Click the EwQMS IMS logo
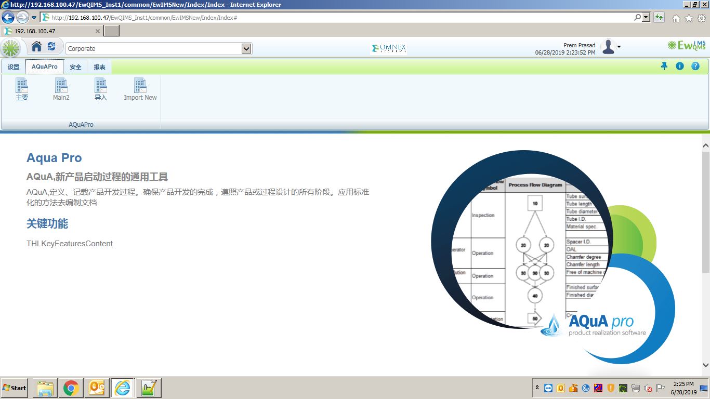Viewport: 710px width, 399px height. [x=687, y=45]
